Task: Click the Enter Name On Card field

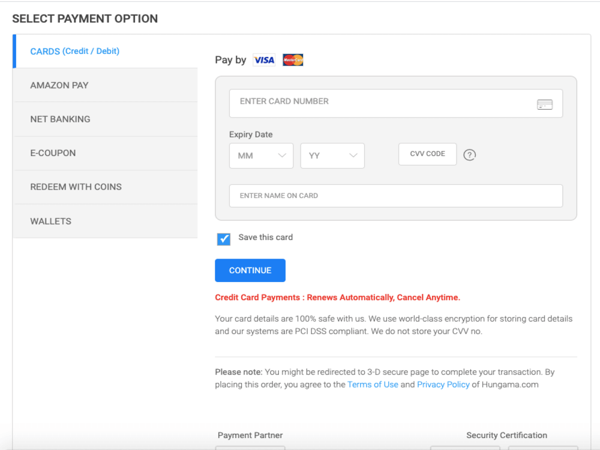Action: pos(395,196)
